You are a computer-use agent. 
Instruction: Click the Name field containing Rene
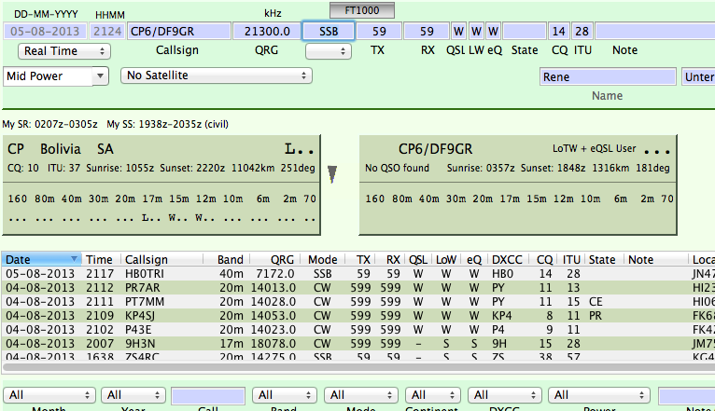(x=608, y=76)
